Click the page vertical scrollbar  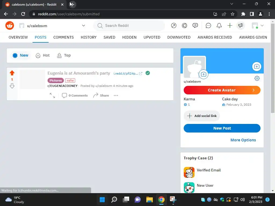click(x=273, y=68)
